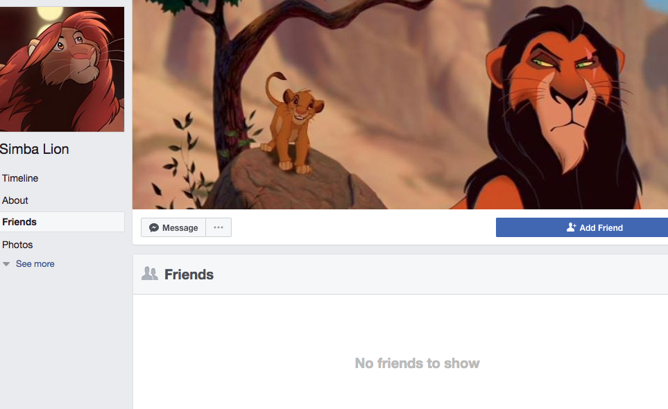
Task: Select the Friends item in sidebar
Action: [62, 222]
